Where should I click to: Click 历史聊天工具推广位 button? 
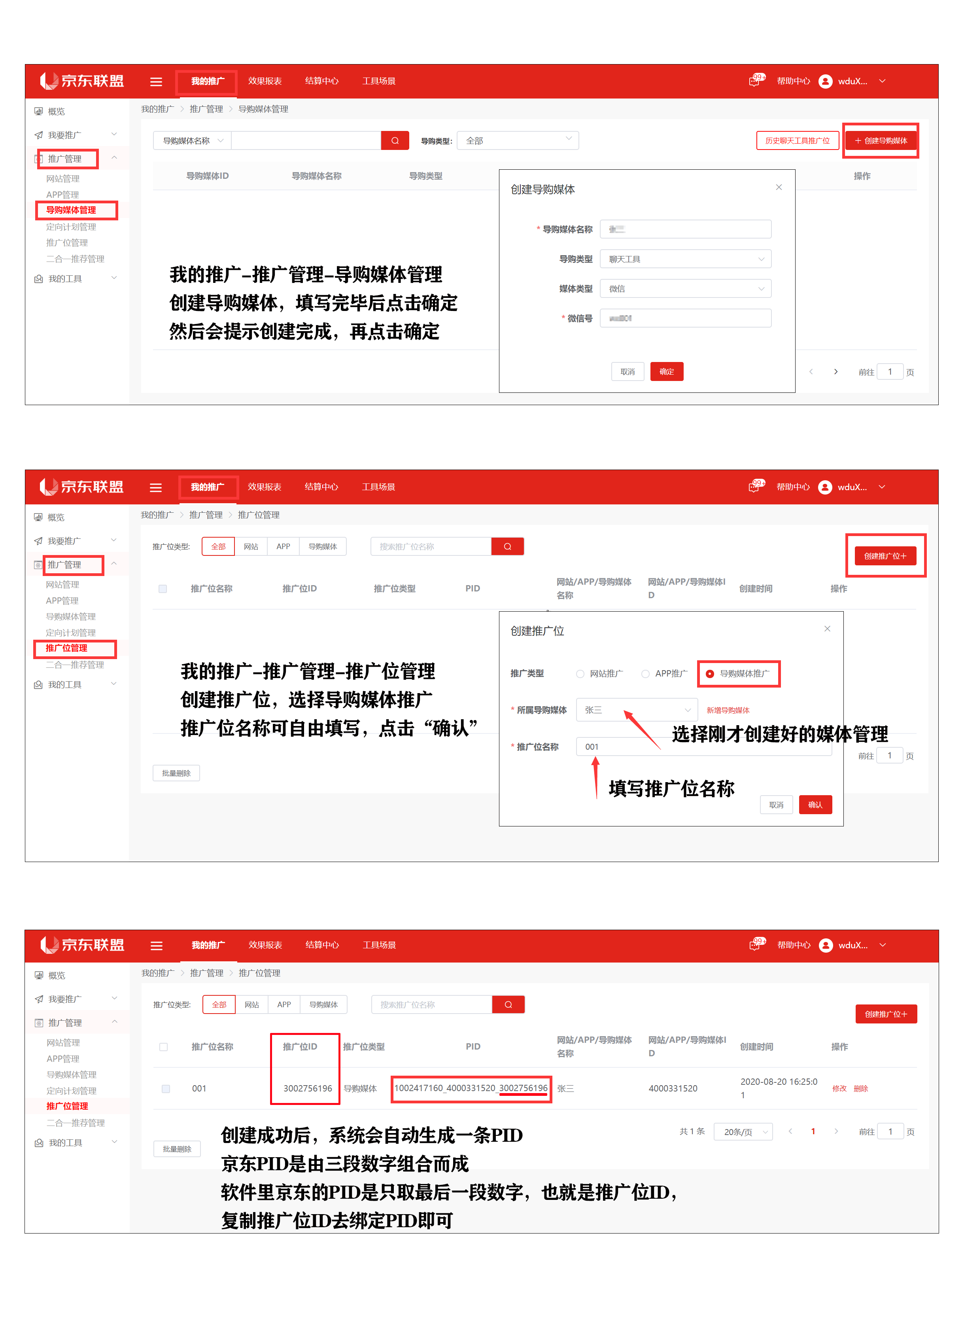(797, 141)
